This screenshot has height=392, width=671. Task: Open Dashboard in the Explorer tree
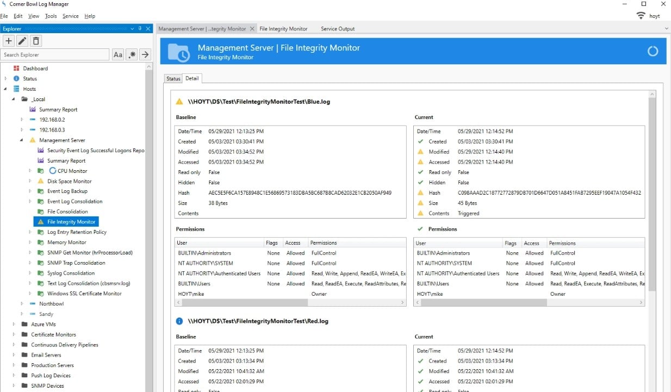[35, 69]
